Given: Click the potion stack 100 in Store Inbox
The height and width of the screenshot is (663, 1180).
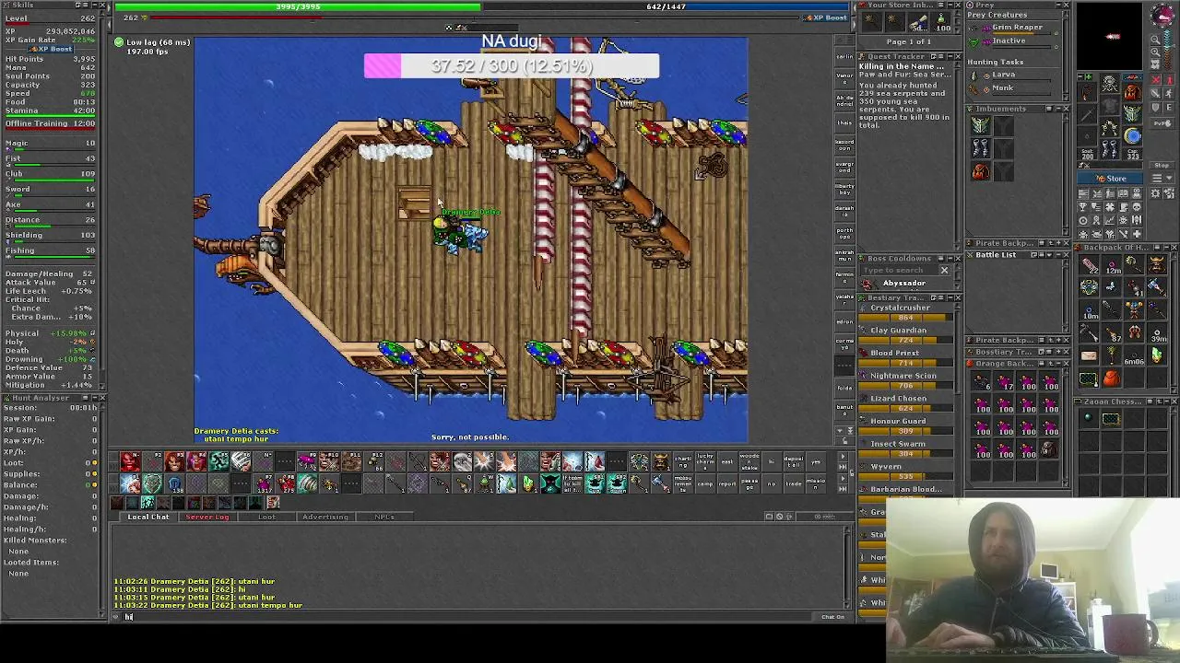Looking at the screenshot, I should (943, 22).
